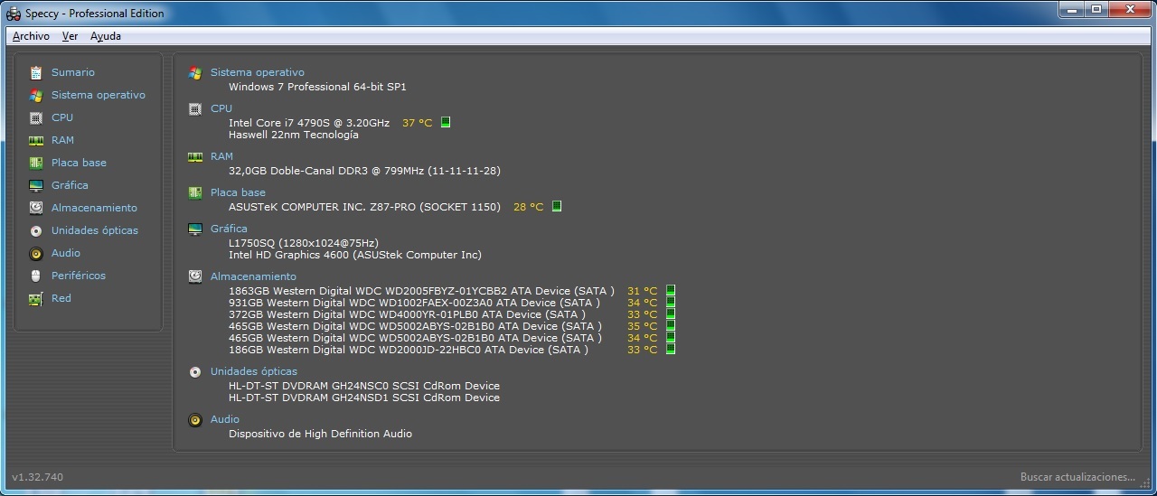The image size is (1157, 496).
Task: Open the Sistema operativo heading in main panel
Action: [257, 72]
